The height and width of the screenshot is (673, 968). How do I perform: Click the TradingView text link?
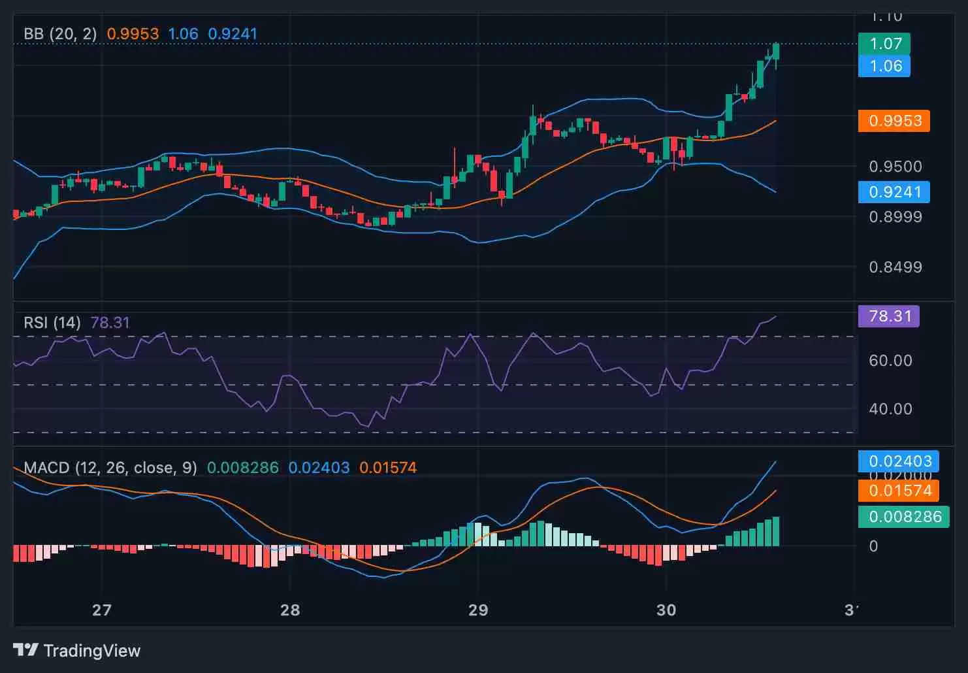click(92, 651)
